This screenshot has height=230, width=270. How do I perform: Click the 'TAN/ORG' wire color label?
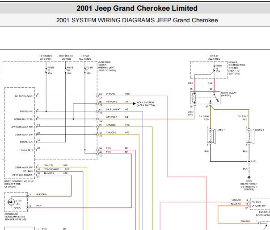[111, 132]
